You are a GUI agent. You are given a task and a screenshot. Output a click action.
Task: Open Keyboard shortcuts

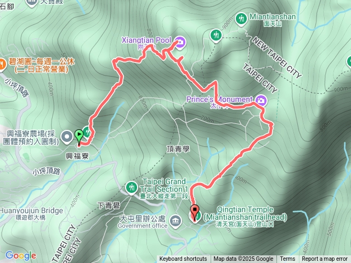(x=183, y=259)
